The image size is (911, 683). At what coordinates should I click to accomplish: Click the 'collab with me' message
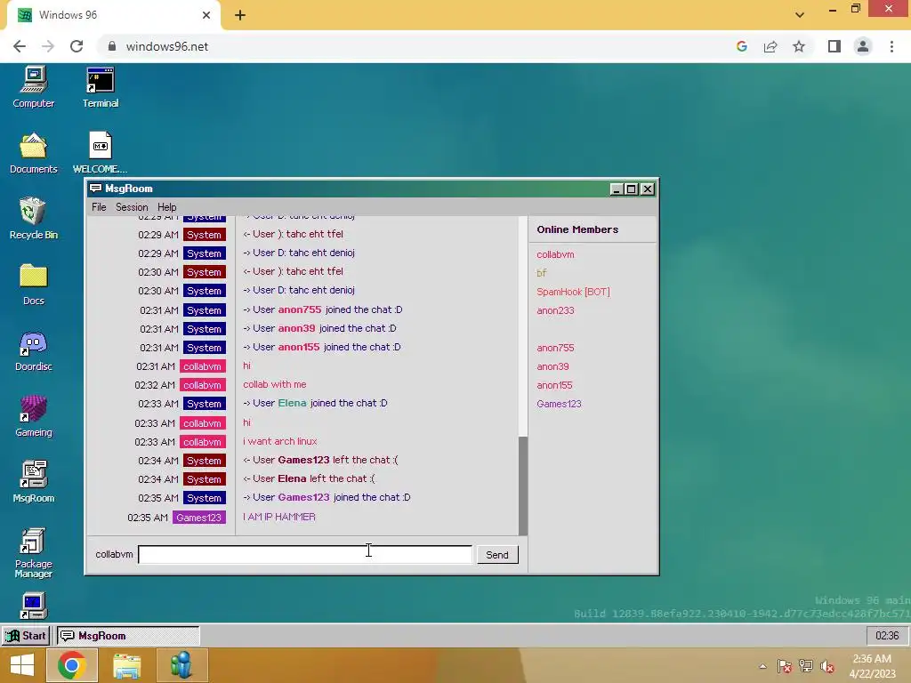(275, 384)
